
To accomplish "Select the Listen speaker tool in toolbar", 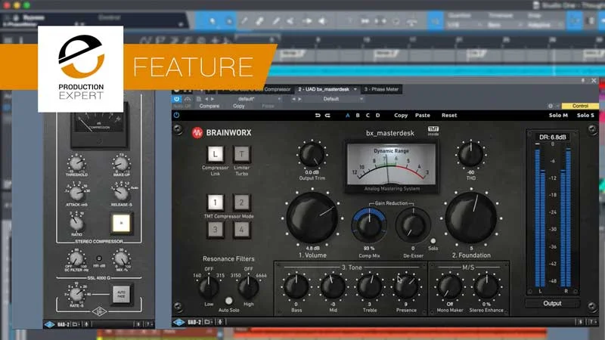I will [322, 21].
